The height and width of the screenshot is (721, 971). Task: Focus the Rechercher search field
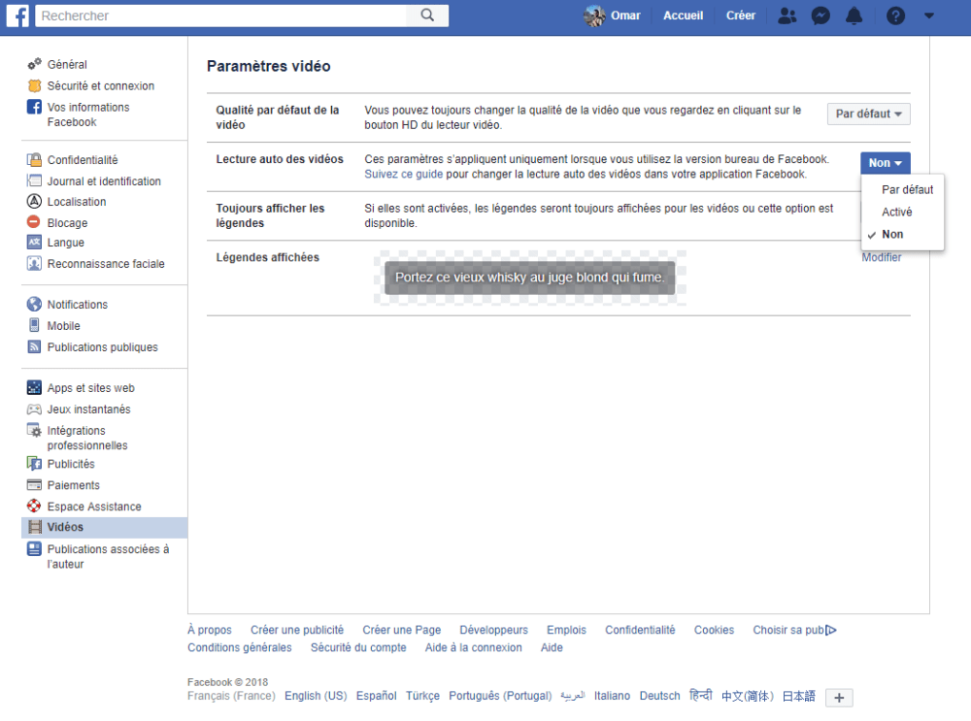pyautogui.click(x=220, y=16)
